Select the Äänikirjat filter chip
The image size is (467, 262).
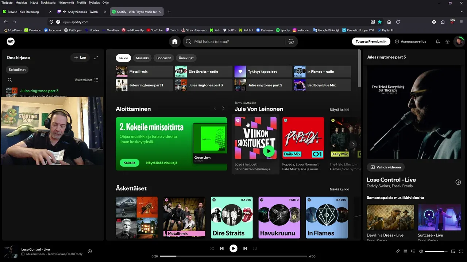pyautogui.click(x=186, y=58)
